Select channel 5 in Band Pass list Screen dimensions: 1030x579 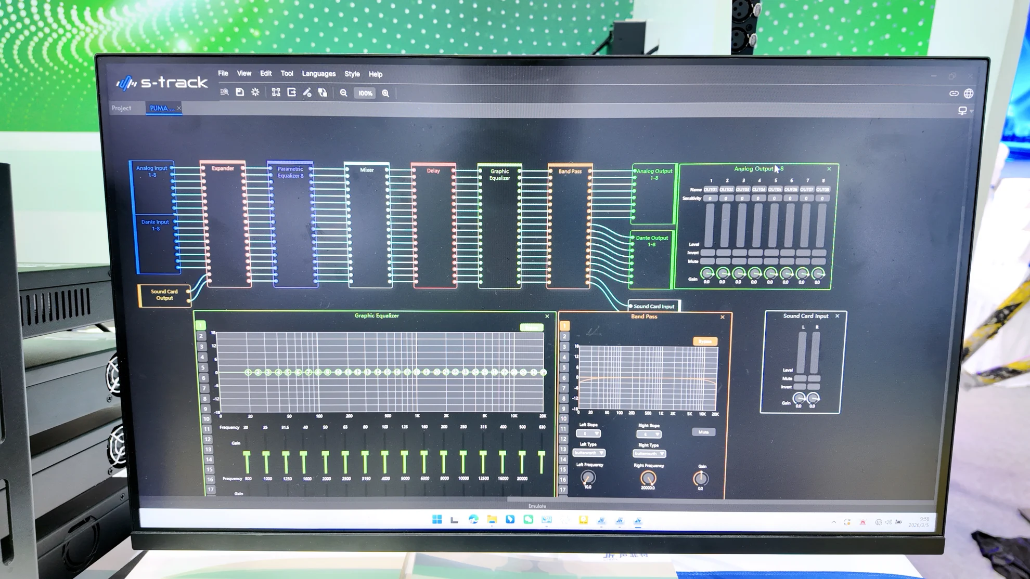pos(564,367)
